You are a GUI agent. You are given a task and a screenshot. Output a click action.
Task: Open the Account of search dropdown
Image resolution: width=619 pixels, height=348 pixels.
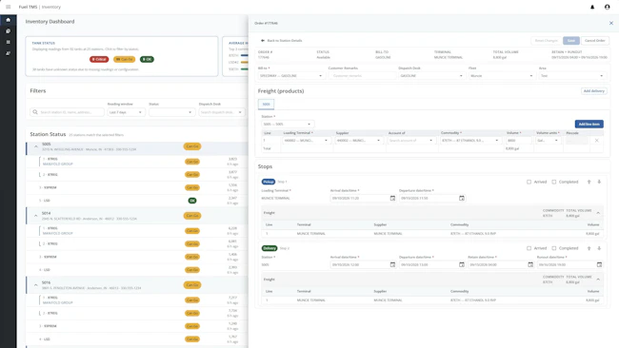point(411,141)
